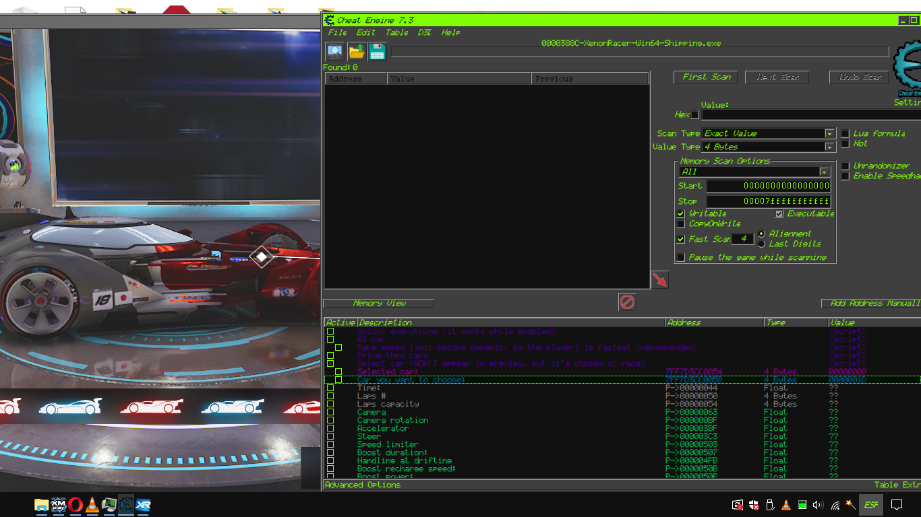Click the Table Extras label
Image resolution: width=921 pixels, height=517 pixels.
897,485
